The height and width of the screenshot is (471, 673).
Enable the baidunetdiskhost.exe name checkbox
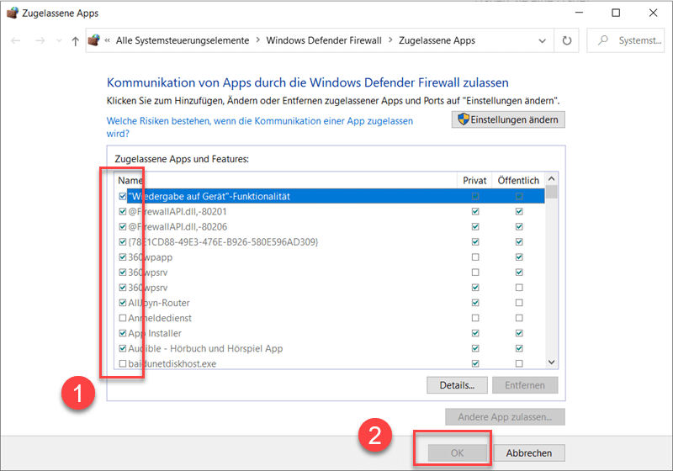pyautogui.click(x=123, y=363)
